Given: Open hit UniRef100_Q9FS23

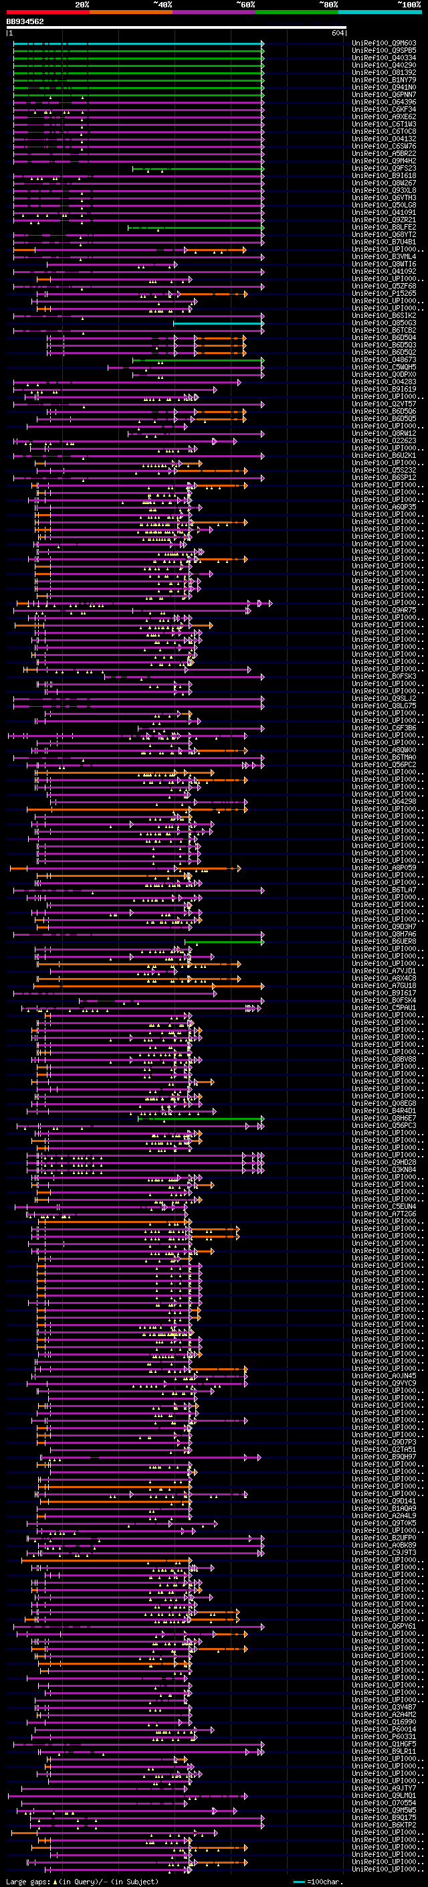Looking at the screenshot, I should (x=384, y=168).
